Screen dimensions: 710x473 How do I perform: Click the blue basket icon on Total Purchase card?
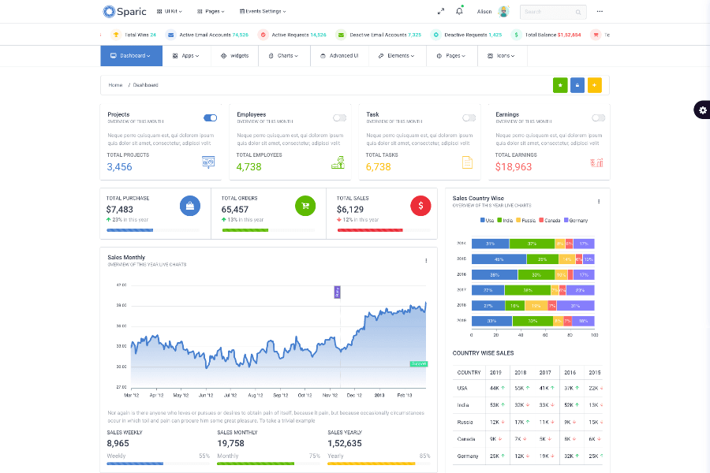189,206
